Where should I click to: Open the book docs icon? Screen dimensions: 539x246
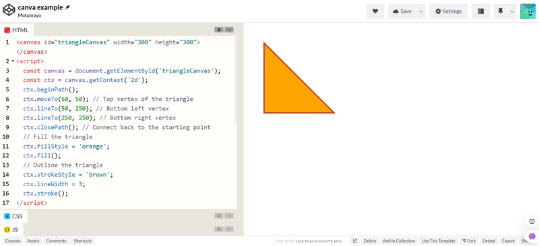click(x=532, y=222)
